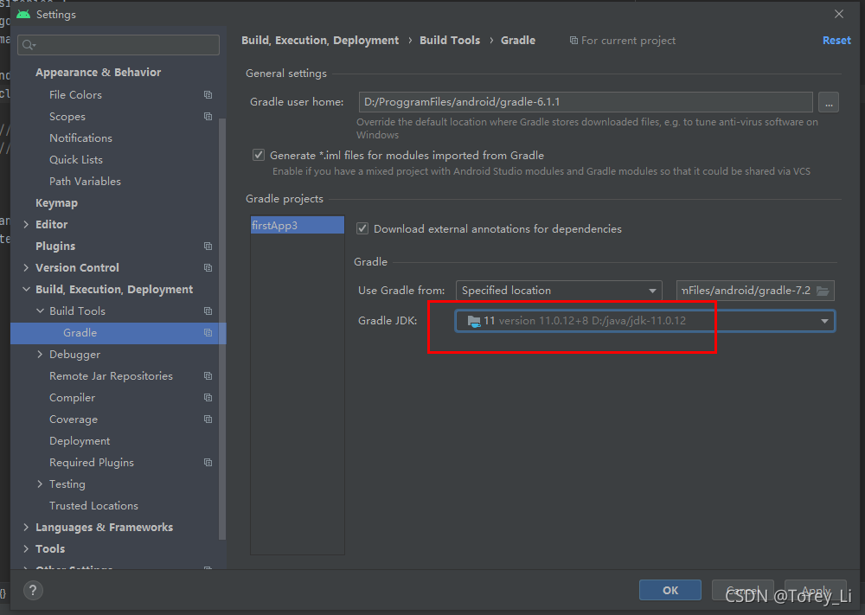865x615 pixels.
Task: Expand the Editor tree node
Action: [x=26, y=224]
